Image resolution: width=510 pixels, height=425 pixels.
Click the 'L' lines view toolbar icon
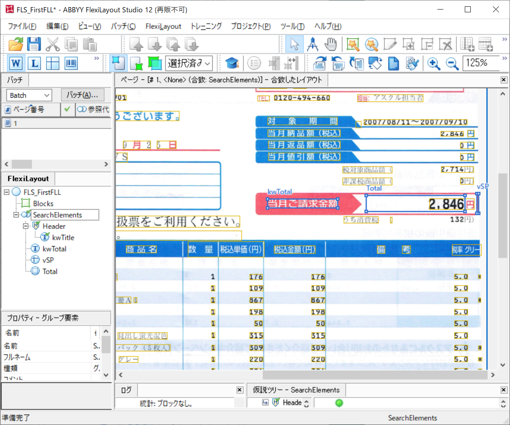point(35,63)
